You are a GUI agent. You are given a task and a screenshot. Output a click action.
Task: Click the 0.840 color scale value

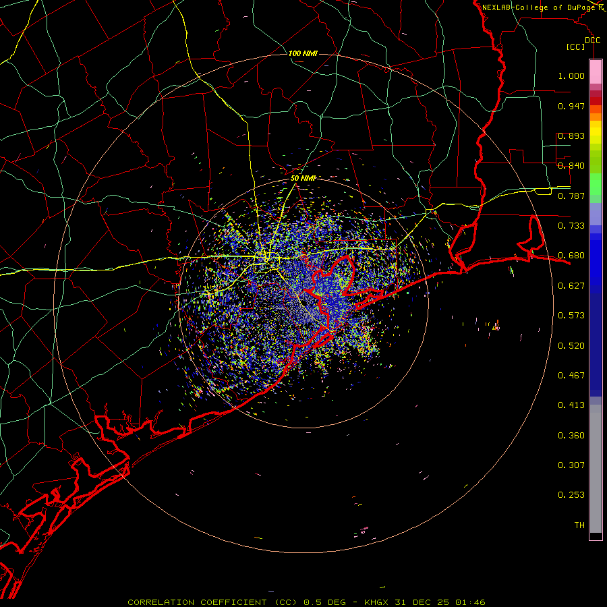pos(571,166)
